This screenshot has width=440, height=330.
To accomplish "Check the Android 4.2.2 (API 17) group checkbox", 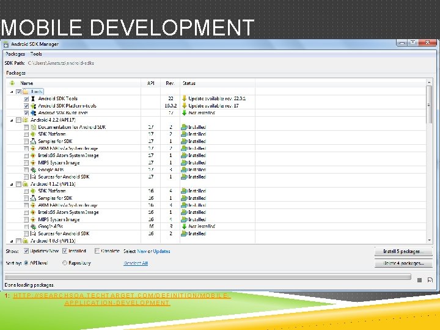I will [18, 120].
